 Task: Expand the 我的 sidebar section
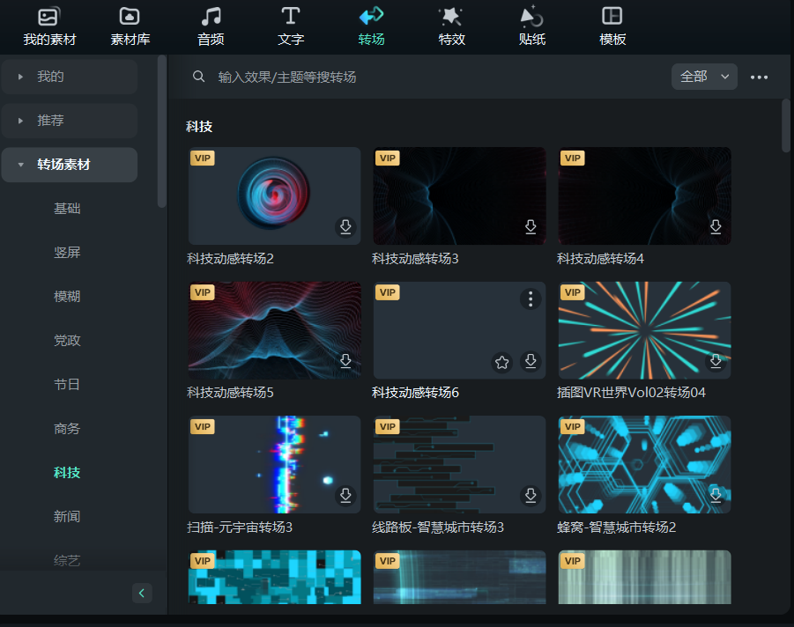(69, 77)
